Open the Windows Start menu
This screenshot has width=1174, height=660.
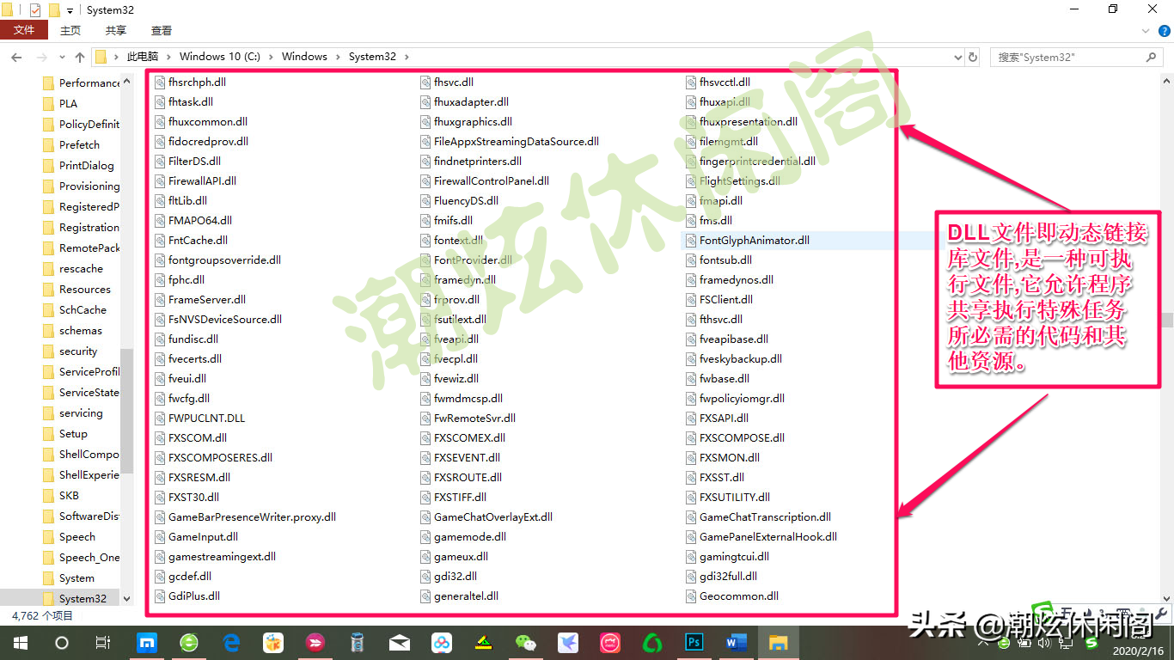pyautogui.click(x=20, y=642)
